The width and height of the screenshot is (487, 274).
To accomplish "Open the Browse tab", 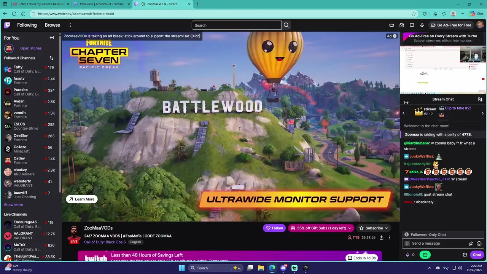I will point(53,25).
